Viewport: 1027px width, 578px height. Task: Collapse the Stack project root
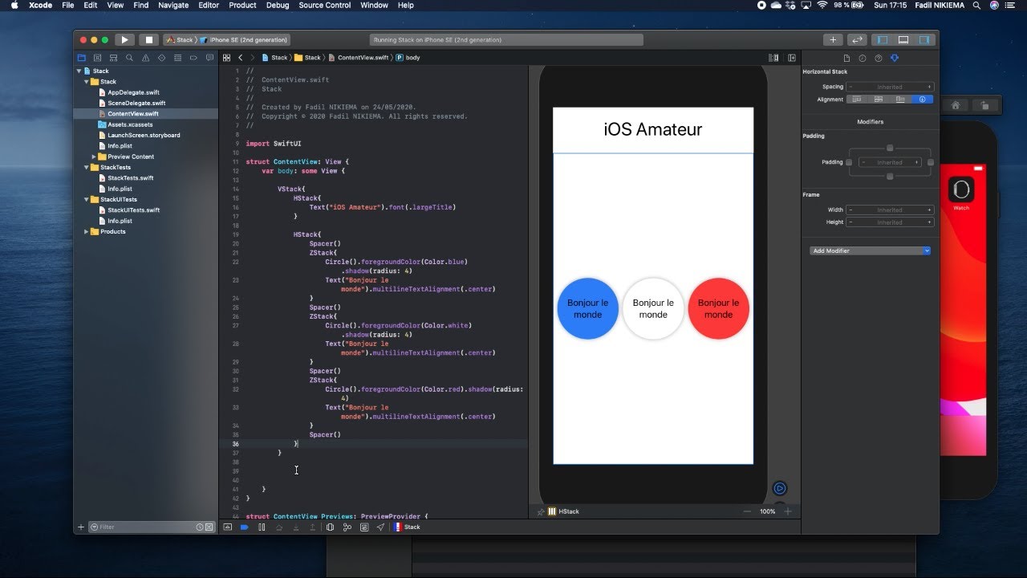point(79,71)
